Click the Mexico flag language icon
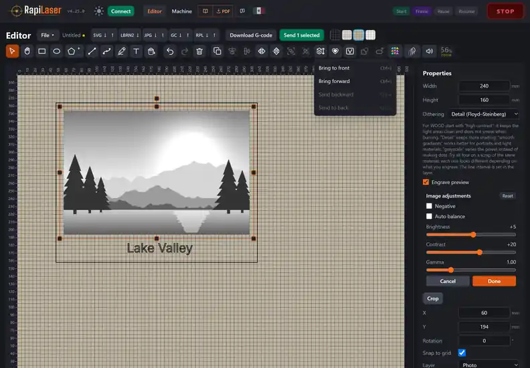 pos(258,11)
